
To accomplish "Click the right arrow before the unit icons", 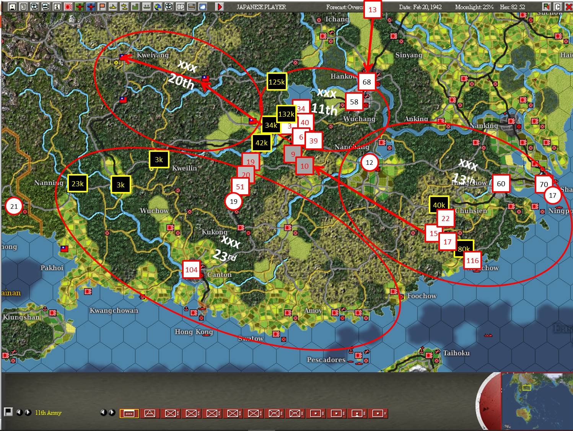I will (x=112, y=412).
